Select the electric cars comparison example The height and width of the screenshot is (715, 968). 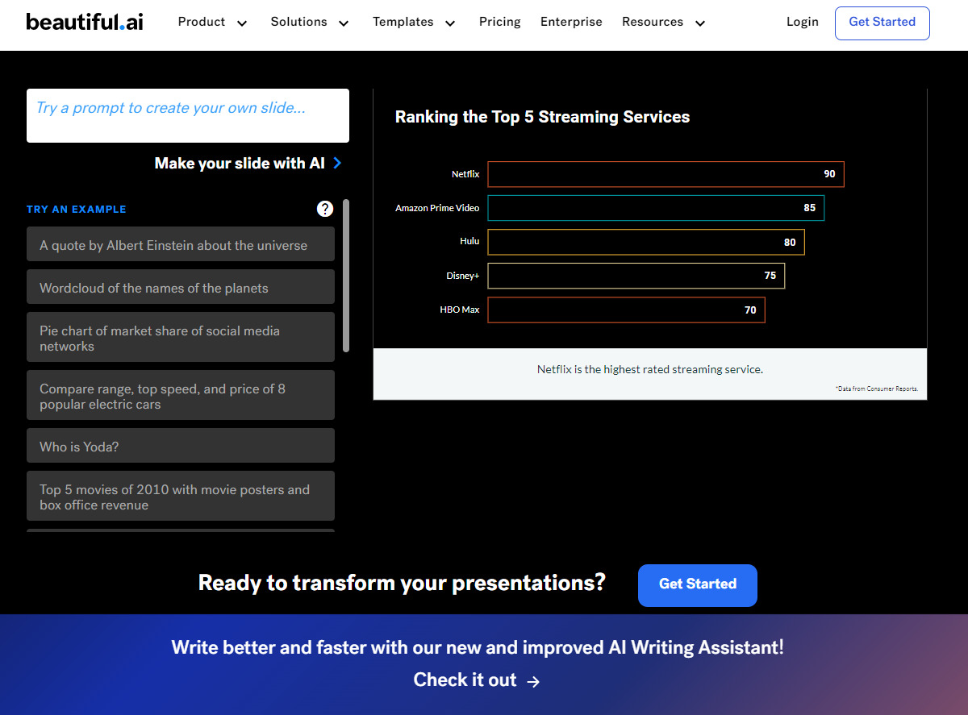click(x=181, y=395)
